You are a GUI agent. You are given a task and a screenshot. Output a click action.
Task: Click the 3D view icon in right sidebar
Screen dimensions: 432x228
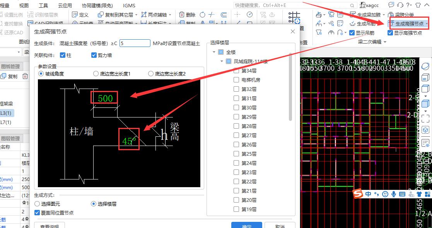[425, 78]
